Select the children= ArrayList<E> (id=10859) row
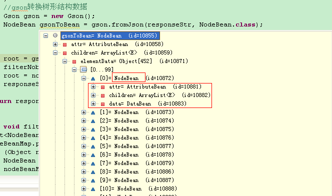Image resolution: width=332 pixels, height=196 pixels. click(121, 52)
